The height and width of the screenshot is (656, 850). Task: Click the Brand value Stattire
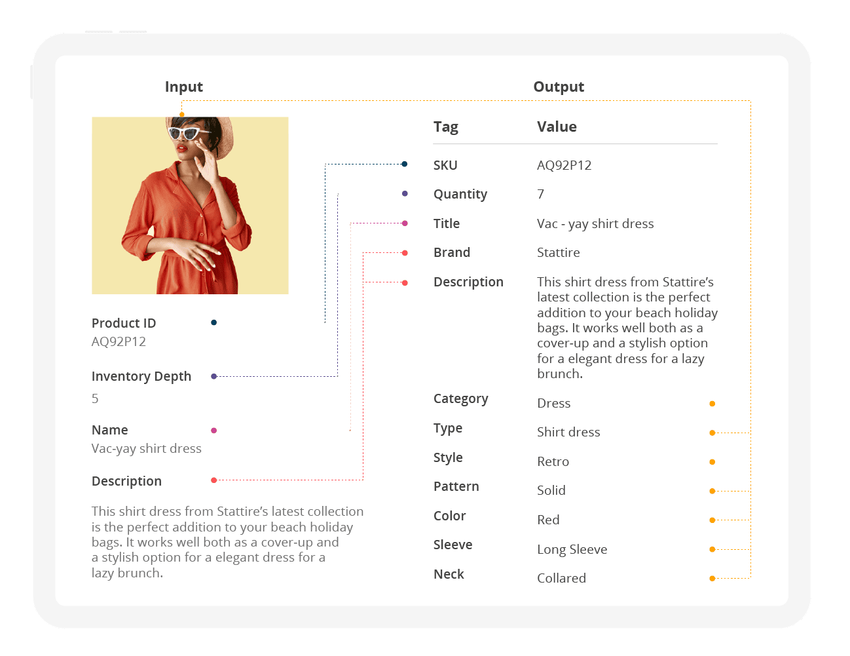coord(559,252)
